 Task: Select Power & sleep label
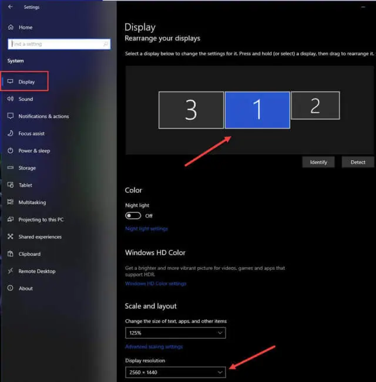(x=34, y=151)
